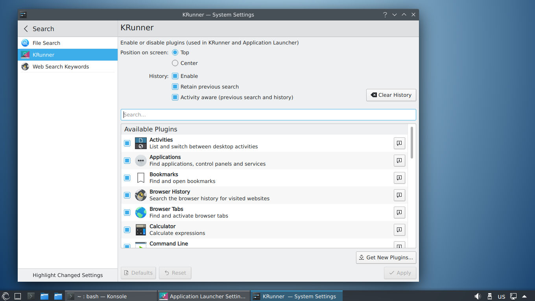Click the network connection tray icon
Viewport: 535px width, 301px height.
click(x=513, y=296)
